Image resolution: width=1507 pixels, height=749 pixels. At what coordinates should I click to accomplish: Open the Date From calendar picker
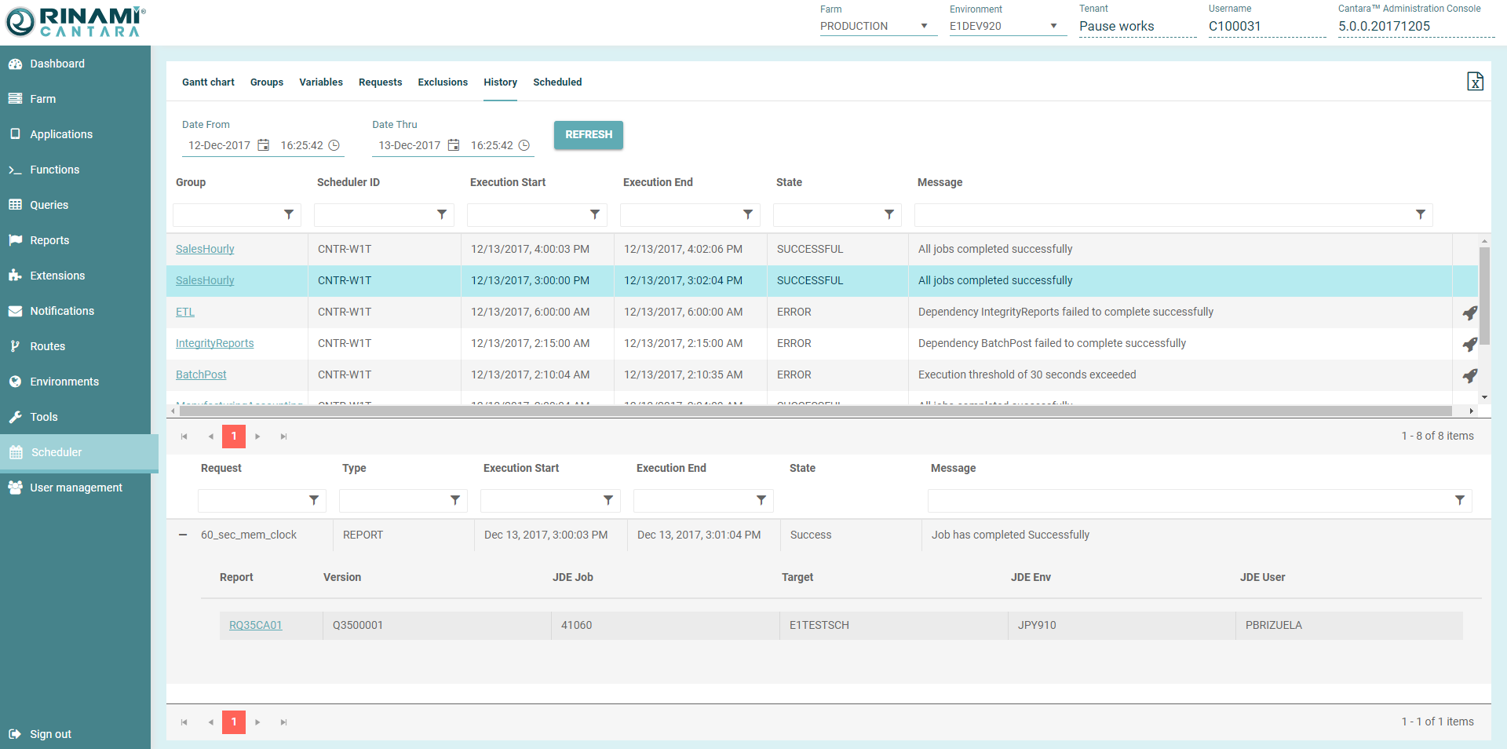tap(264, 145)
